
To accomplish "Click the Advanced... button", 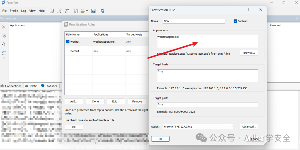I will click(x=249, y=126).
